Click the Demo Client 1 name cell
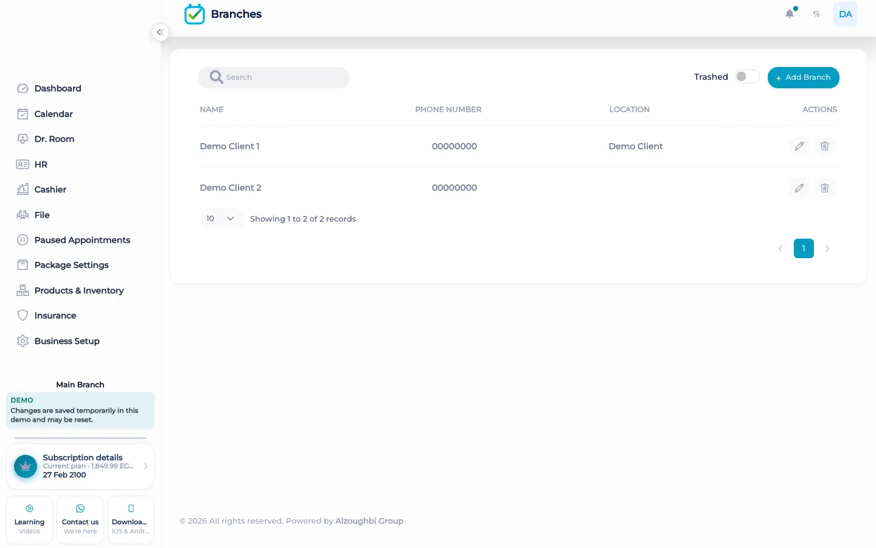 (230, 146)
